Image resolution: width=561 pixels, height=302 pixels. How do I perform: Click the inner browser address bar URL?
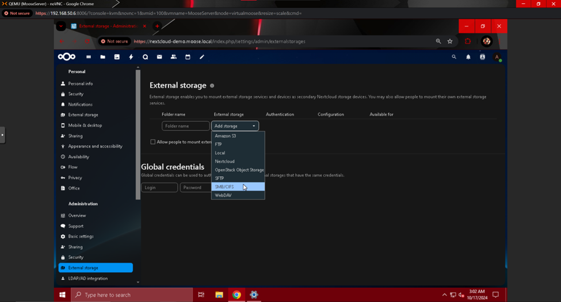pos(219,41)
